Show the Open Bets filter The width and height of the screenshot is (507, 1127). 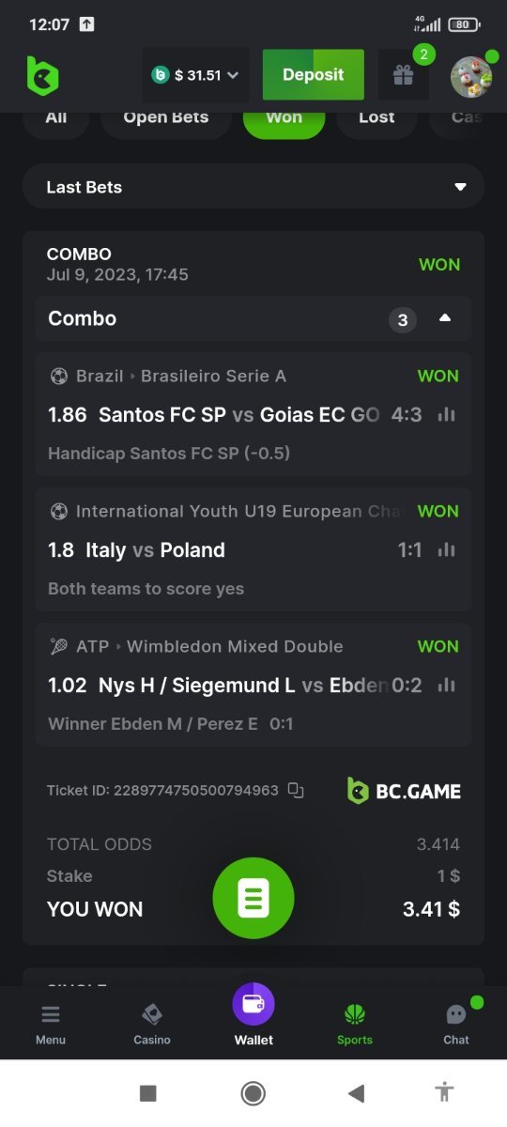(166, 118)
